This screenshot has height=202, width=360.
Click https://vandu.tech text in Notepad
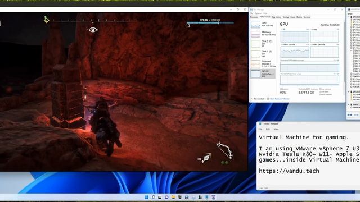click(289, 171)
